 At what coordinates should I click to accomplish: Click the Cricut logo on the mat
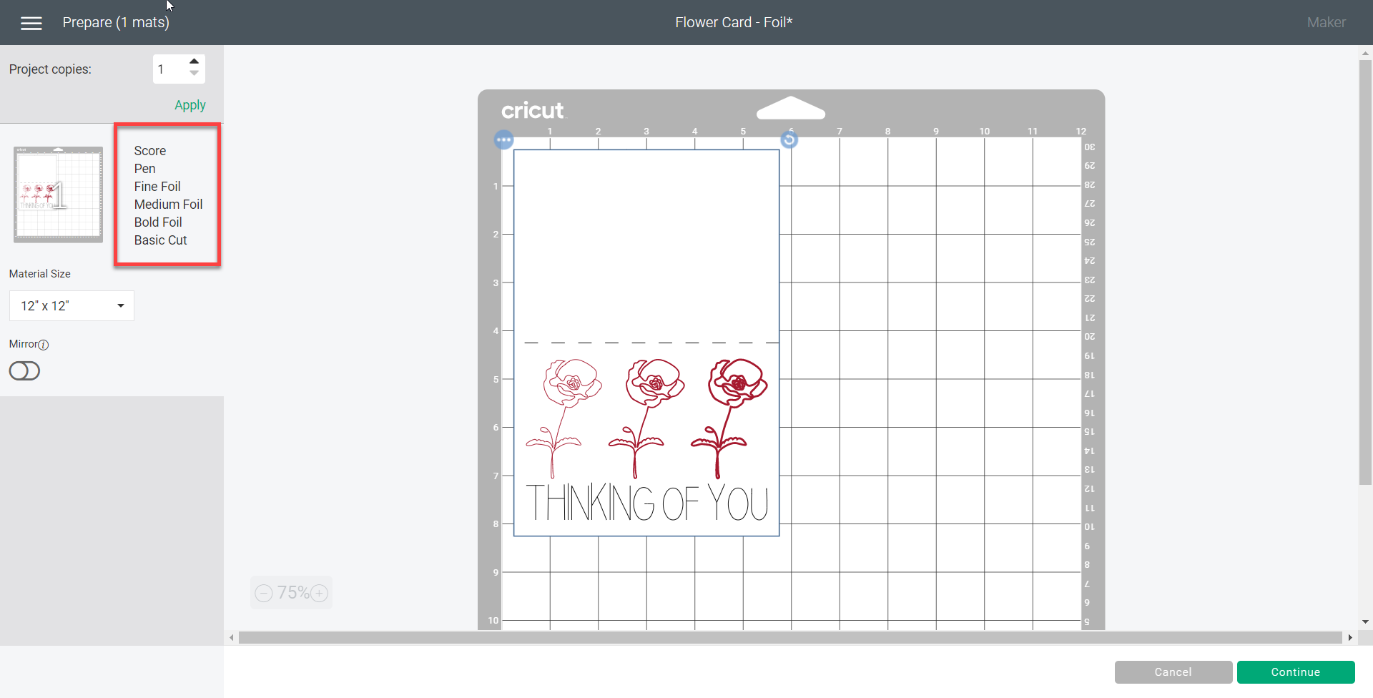pos(532,110)
